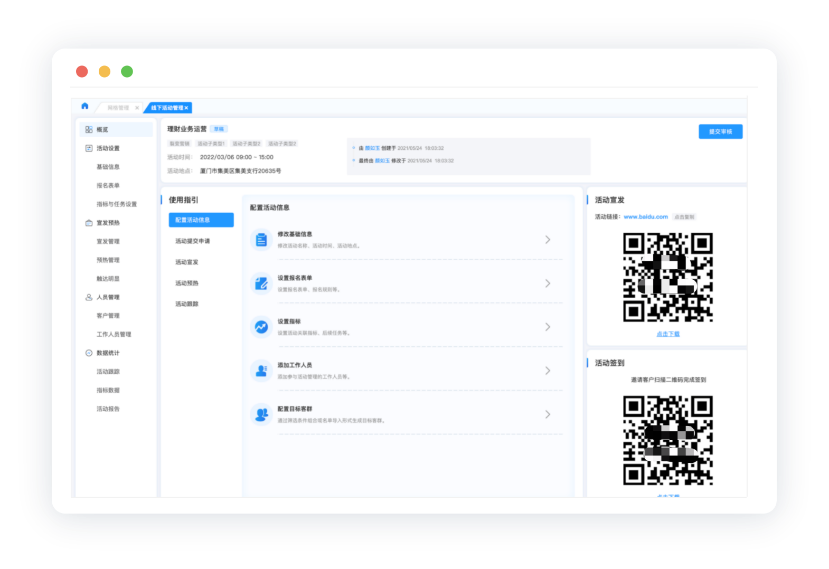Image resolution: width=829 pixels, height=569 pixels.
Task: Expand the 设置指标 row arrow
Action: [548, 327]
